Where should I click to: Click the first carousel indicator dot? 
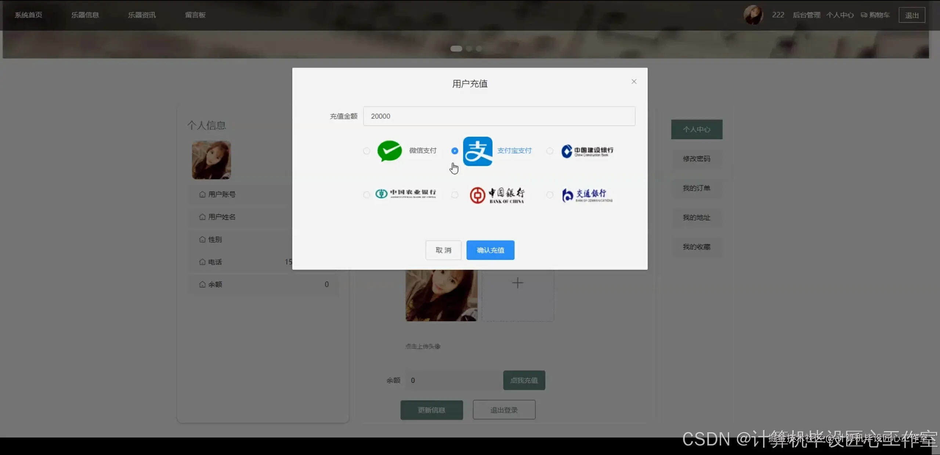[456, 48]
